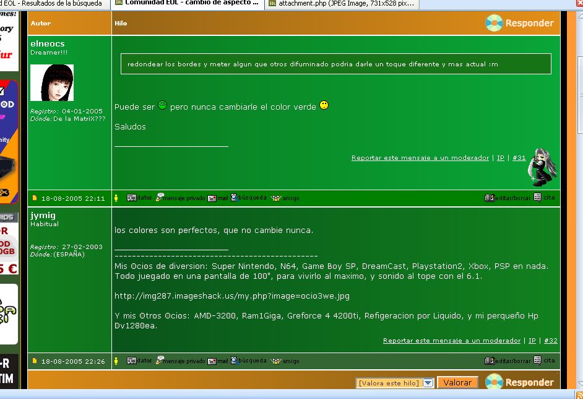Click mail icon in jymig post footer
The image size is (583, 399).
click(x=218, y=361)
